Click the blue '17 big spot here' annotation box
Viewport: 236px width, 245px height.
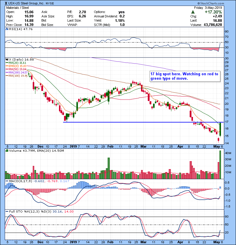tap(185, 76)
